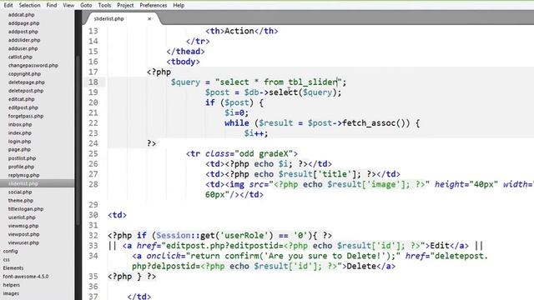
Task: Open viewuser.php in the sidebar
Action: click(x=24, y=242)
